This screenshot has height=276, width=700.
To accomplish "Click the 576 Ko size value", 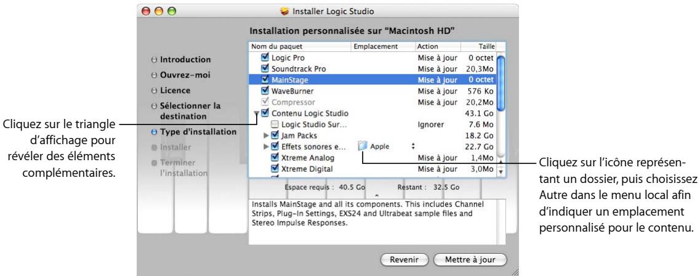I will pyautogui.click(x=481, y=91).
